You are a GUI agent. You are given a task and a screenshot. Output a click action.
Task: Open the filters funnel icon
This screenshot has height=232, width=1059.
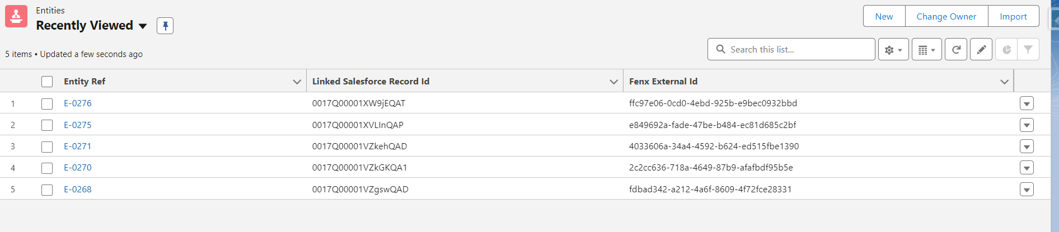tap(1028, 50)
